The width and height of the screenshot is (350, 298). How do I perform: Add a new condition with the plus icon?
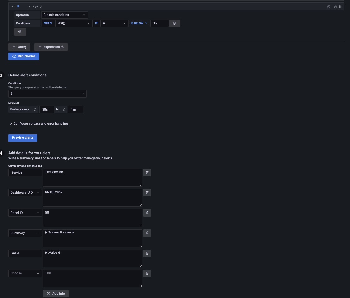coord(20,31)
